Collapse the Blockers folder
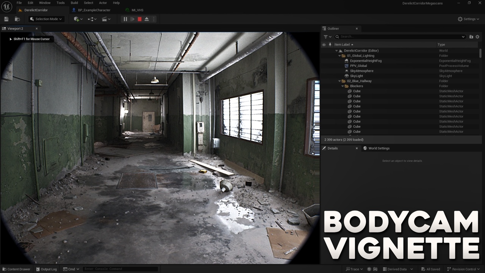485x273 pixels. click(343, 86)
